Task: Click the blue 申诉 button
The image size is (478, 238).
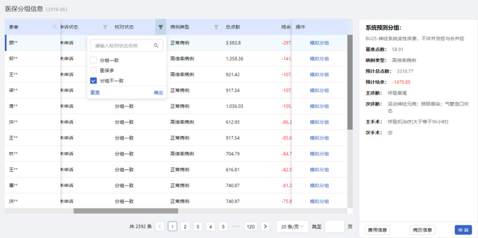Action: pos(463,230)
